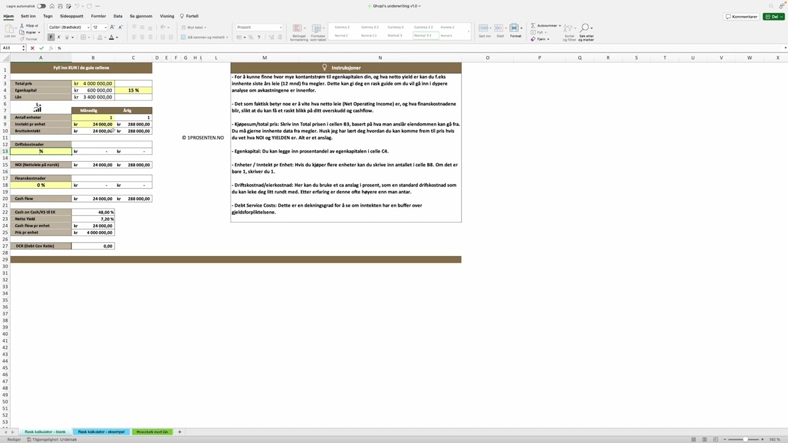Increase font size with large A
This screenshot has height=443, width=788.
[x=112, y=27]
